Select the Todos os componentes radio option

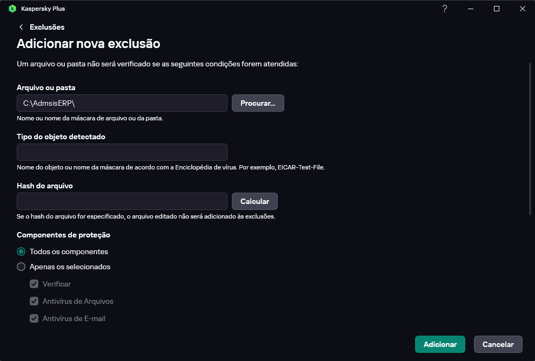click(x=21, y=251)
